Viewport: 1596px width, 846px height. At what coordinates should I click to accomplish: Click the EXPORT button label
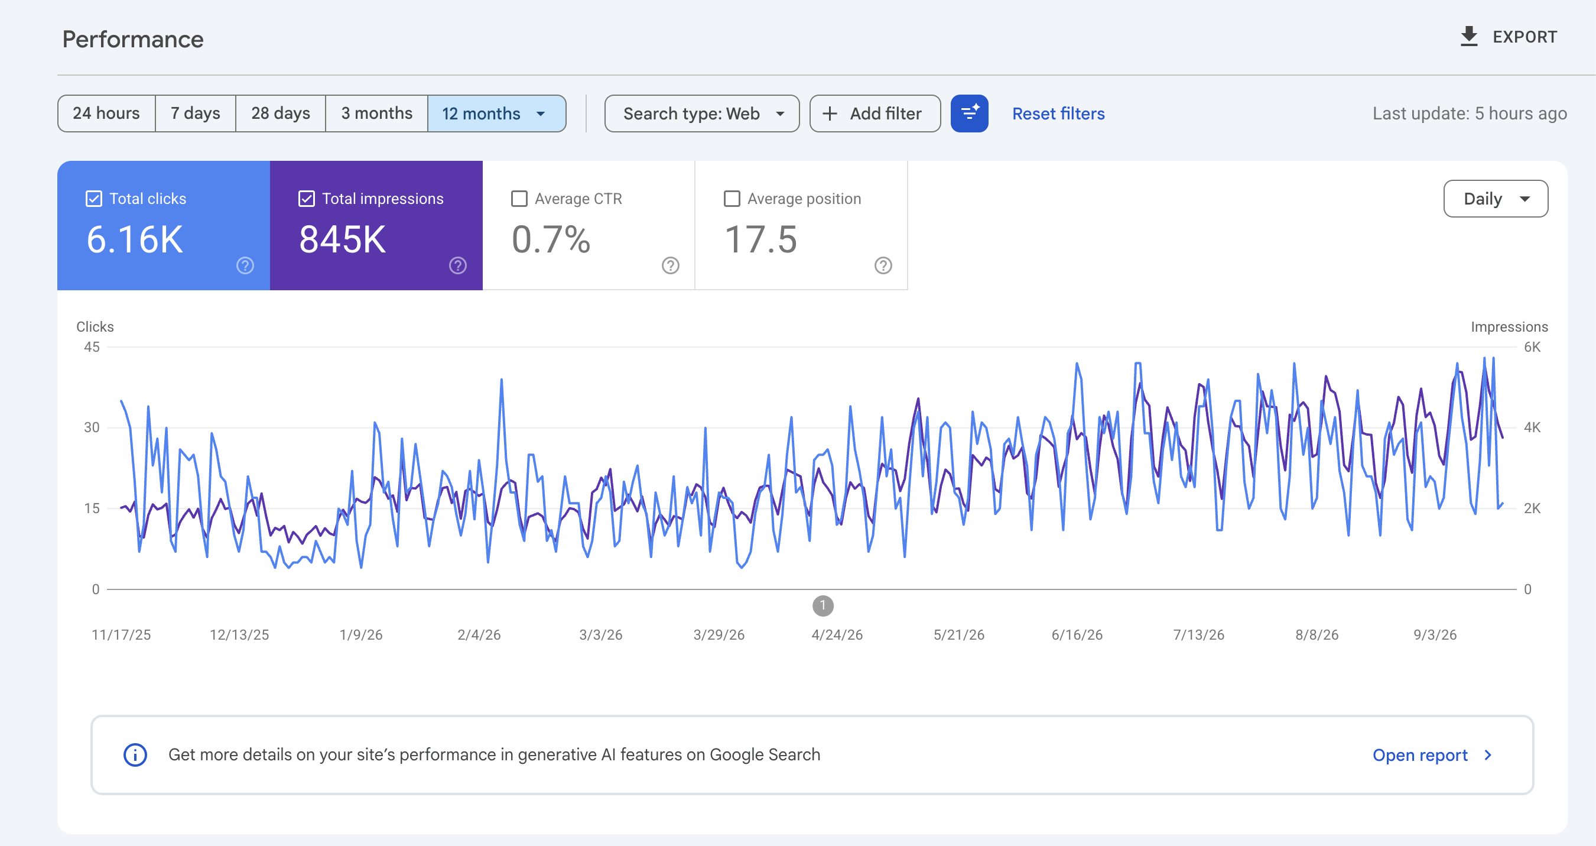1525,37
